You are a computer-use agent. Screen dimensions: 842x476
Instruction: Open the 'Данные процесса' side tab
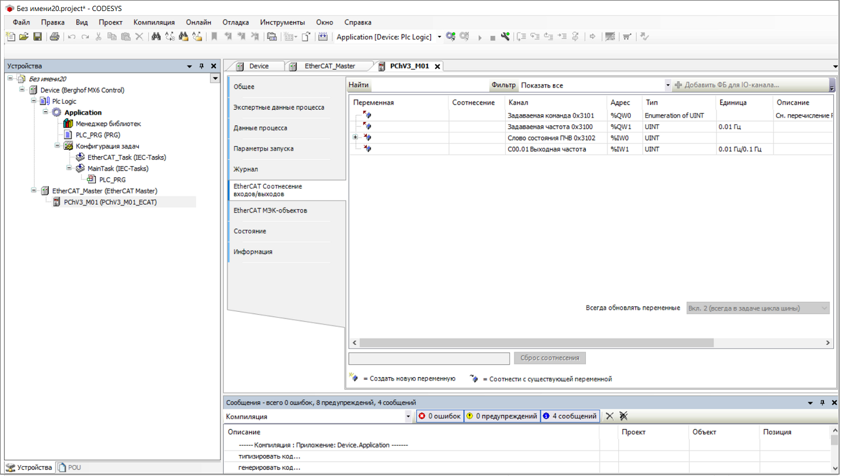(x=280, y=128)
